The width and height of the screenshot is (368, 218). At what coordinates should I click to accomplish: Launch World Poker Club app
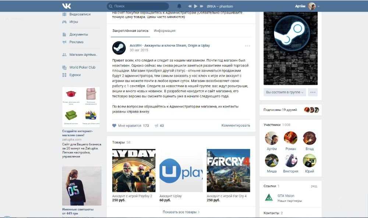click(x=82, y=68)
